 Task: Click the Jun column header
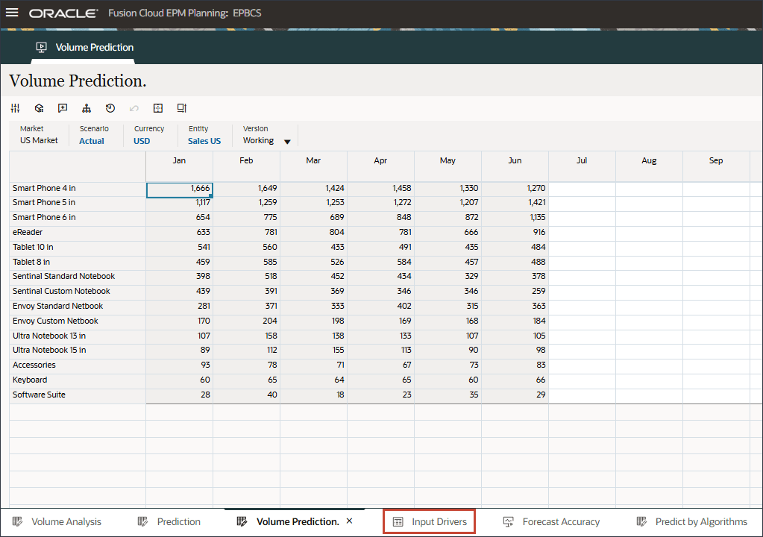(x=515, y=160)
